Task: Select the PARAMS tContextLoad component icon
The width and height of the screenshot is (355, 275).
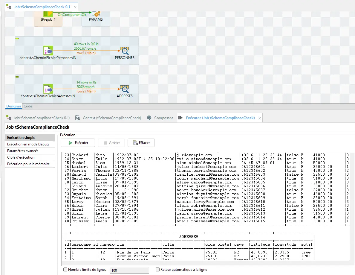Action: coord(96,14)
